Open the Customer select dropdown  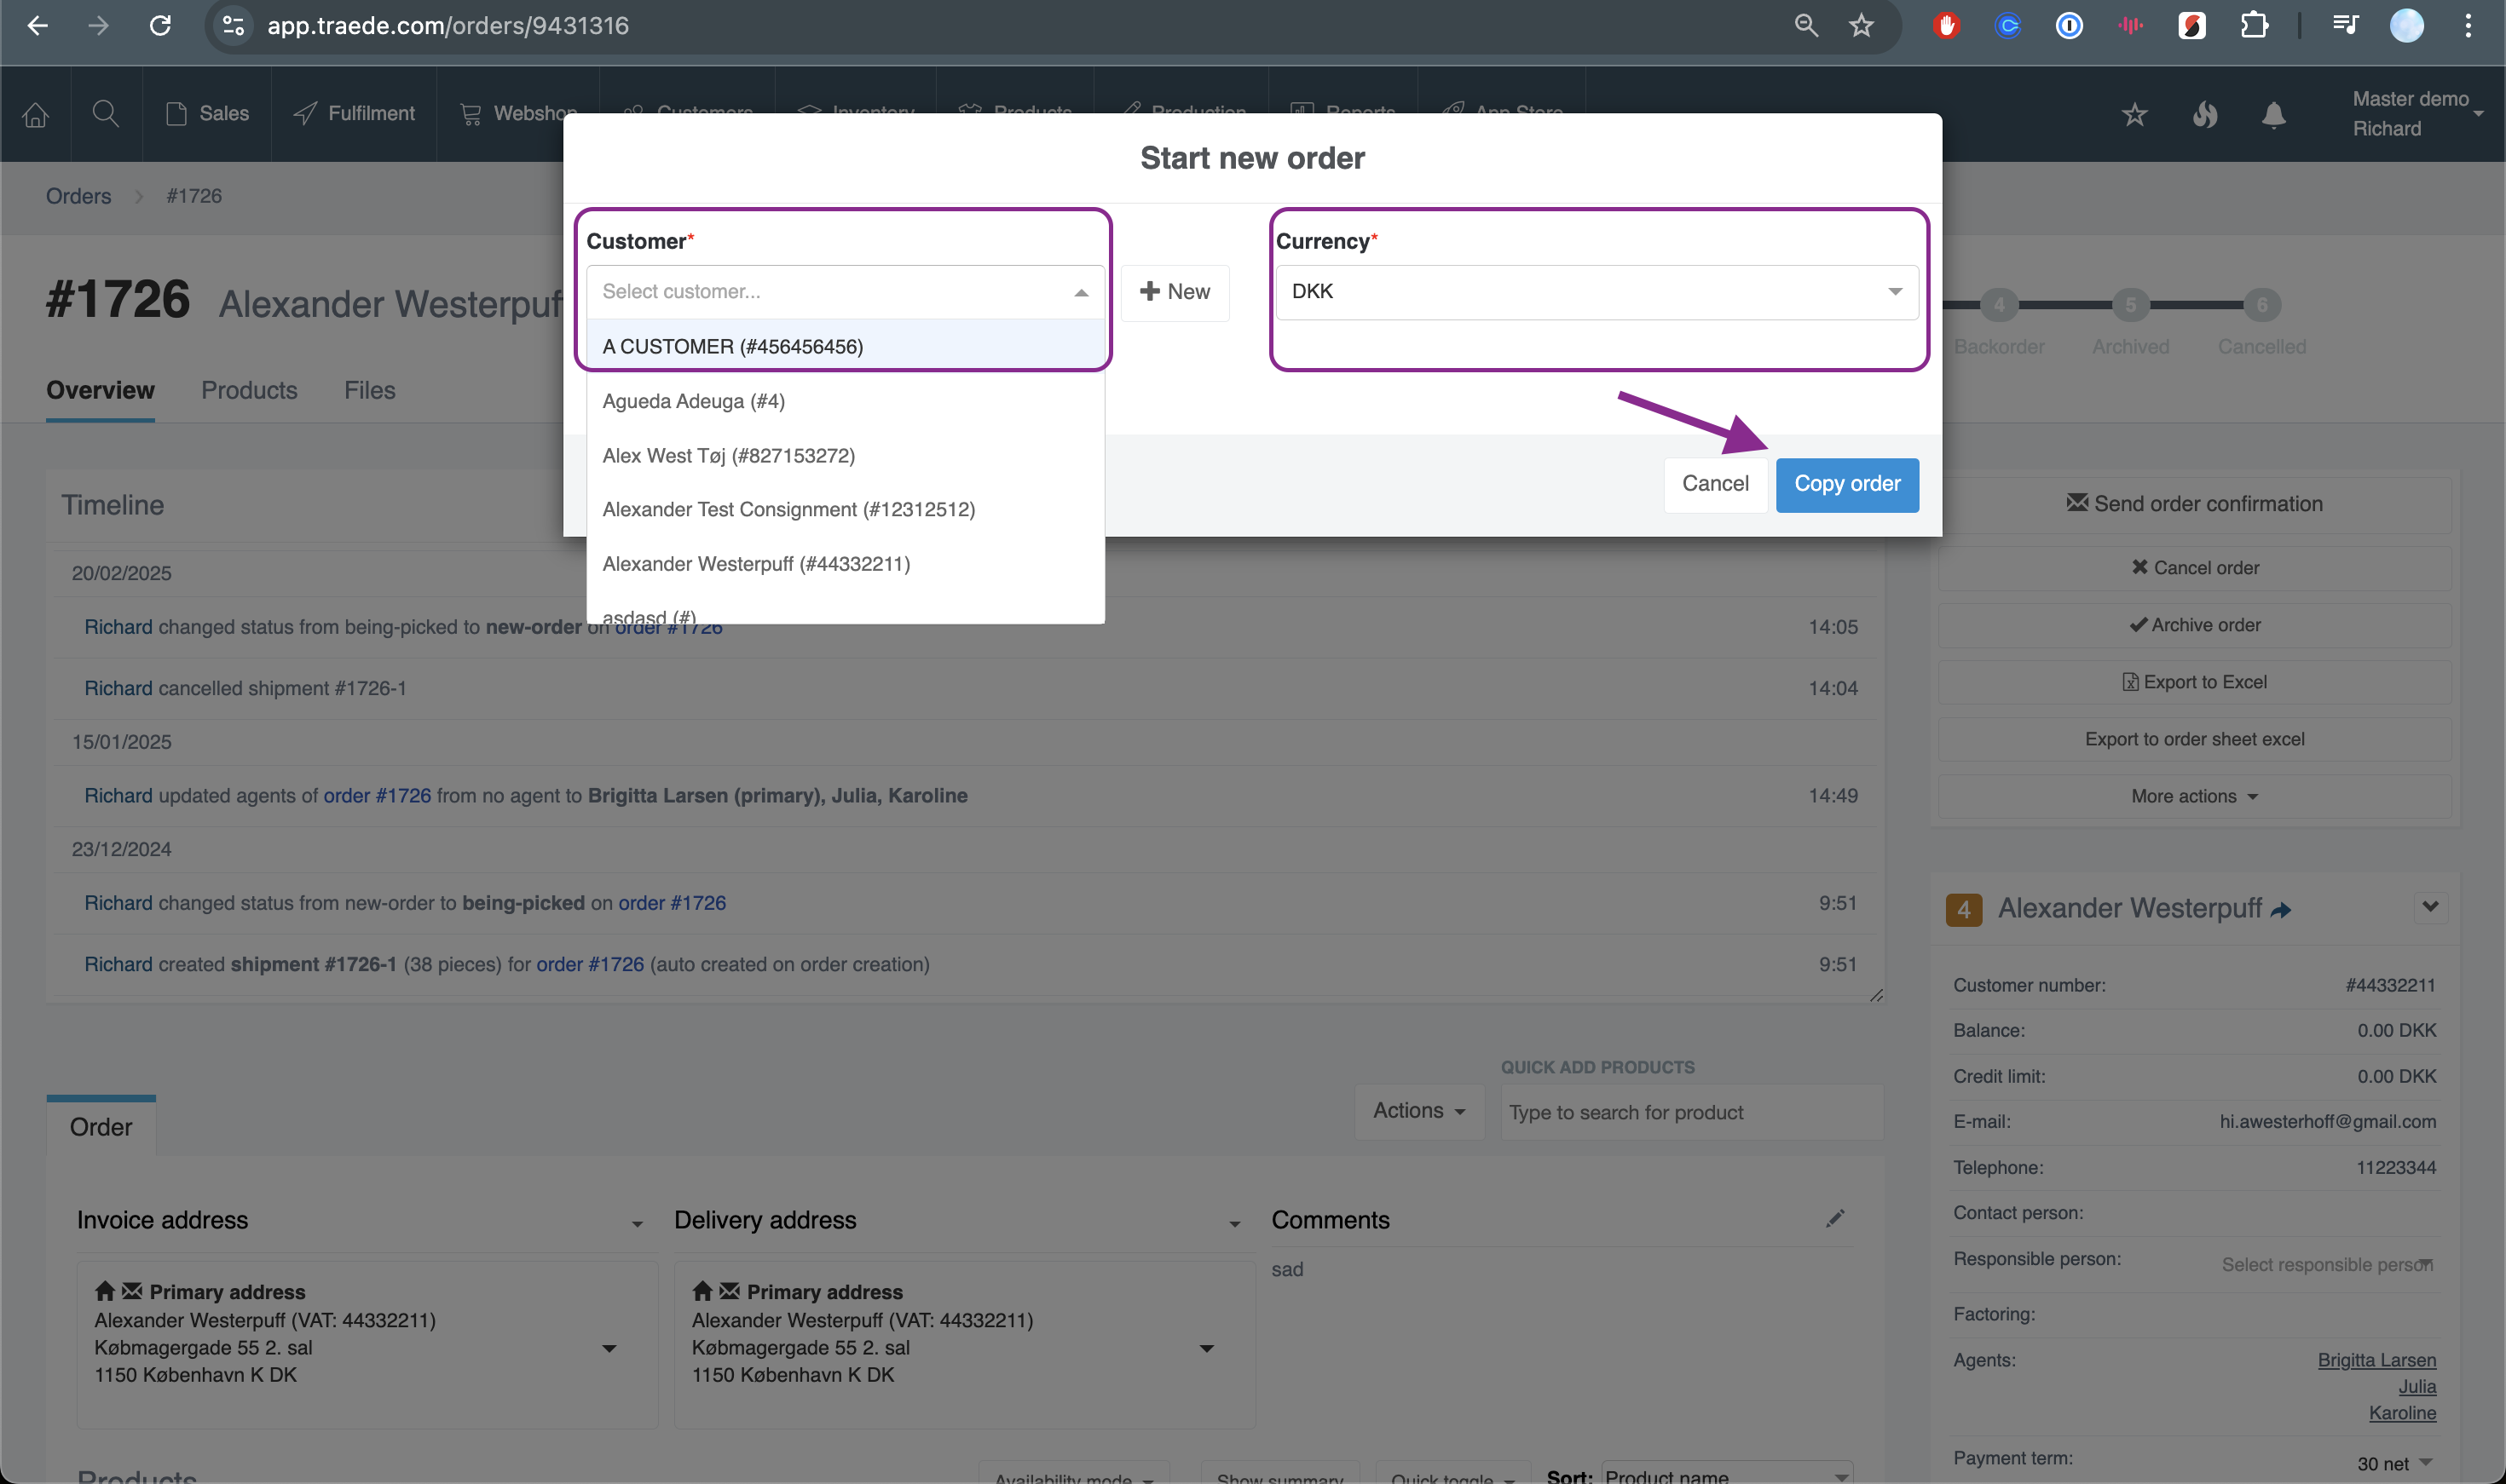(846, 292)
